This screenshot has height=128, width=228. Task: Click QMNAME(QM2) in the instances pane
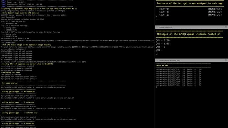215,12
